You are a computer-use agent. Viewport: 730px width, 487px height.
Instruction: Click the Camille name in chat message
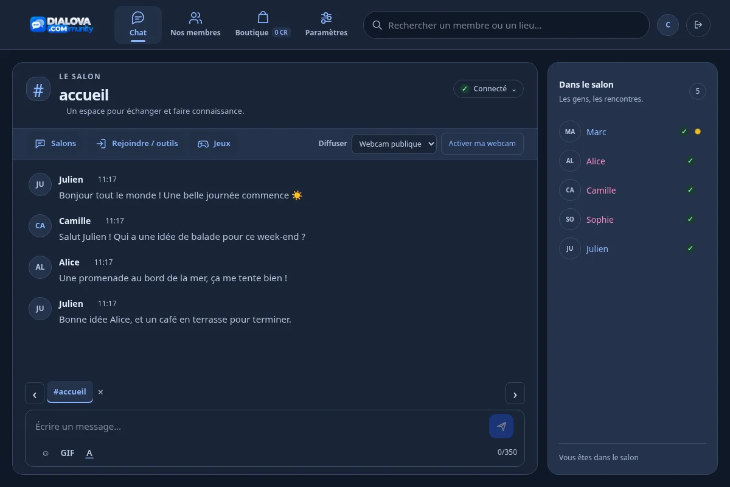(75, 221)
